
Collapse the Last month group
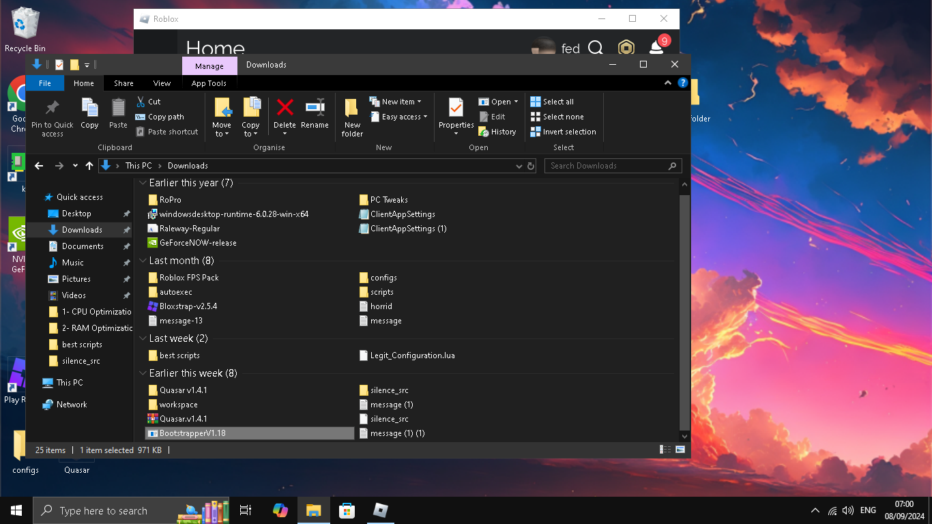pyautogui.click(x=143, y=261)
